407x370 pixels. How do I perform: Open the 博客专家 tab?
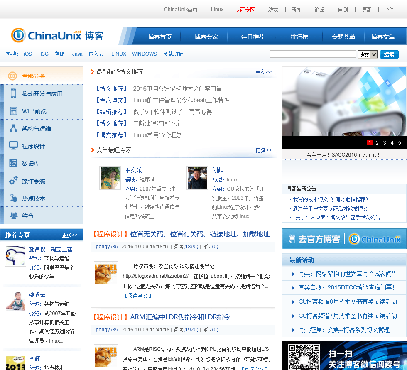206,37
